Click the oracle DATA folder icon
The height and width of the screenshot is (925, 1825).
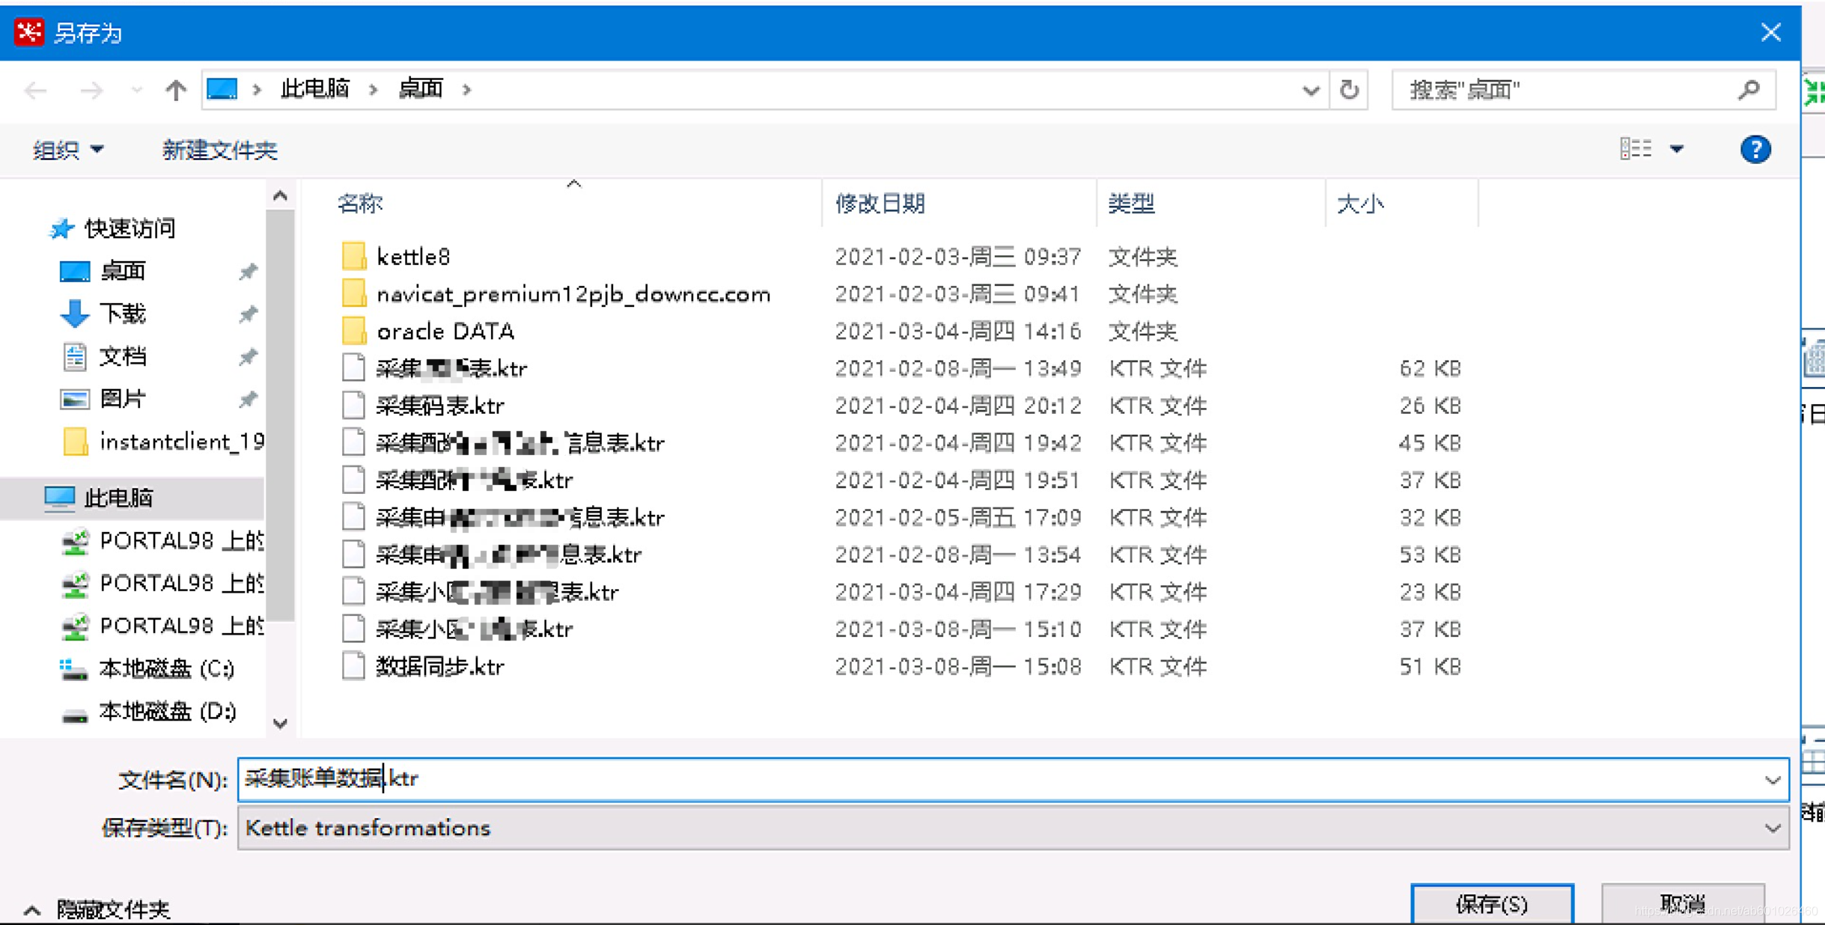point(353,331)
